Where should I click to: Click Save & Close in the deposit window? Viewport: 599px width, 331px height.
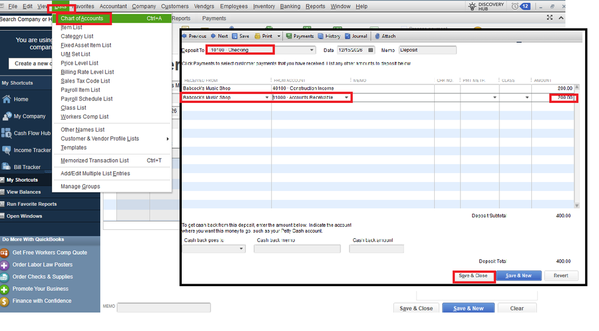pyautogui.click(x=473, y=276)
